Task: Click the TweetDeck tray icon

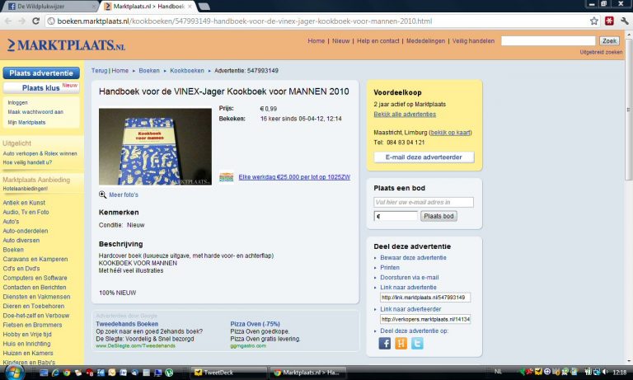Action: [538, 372]
